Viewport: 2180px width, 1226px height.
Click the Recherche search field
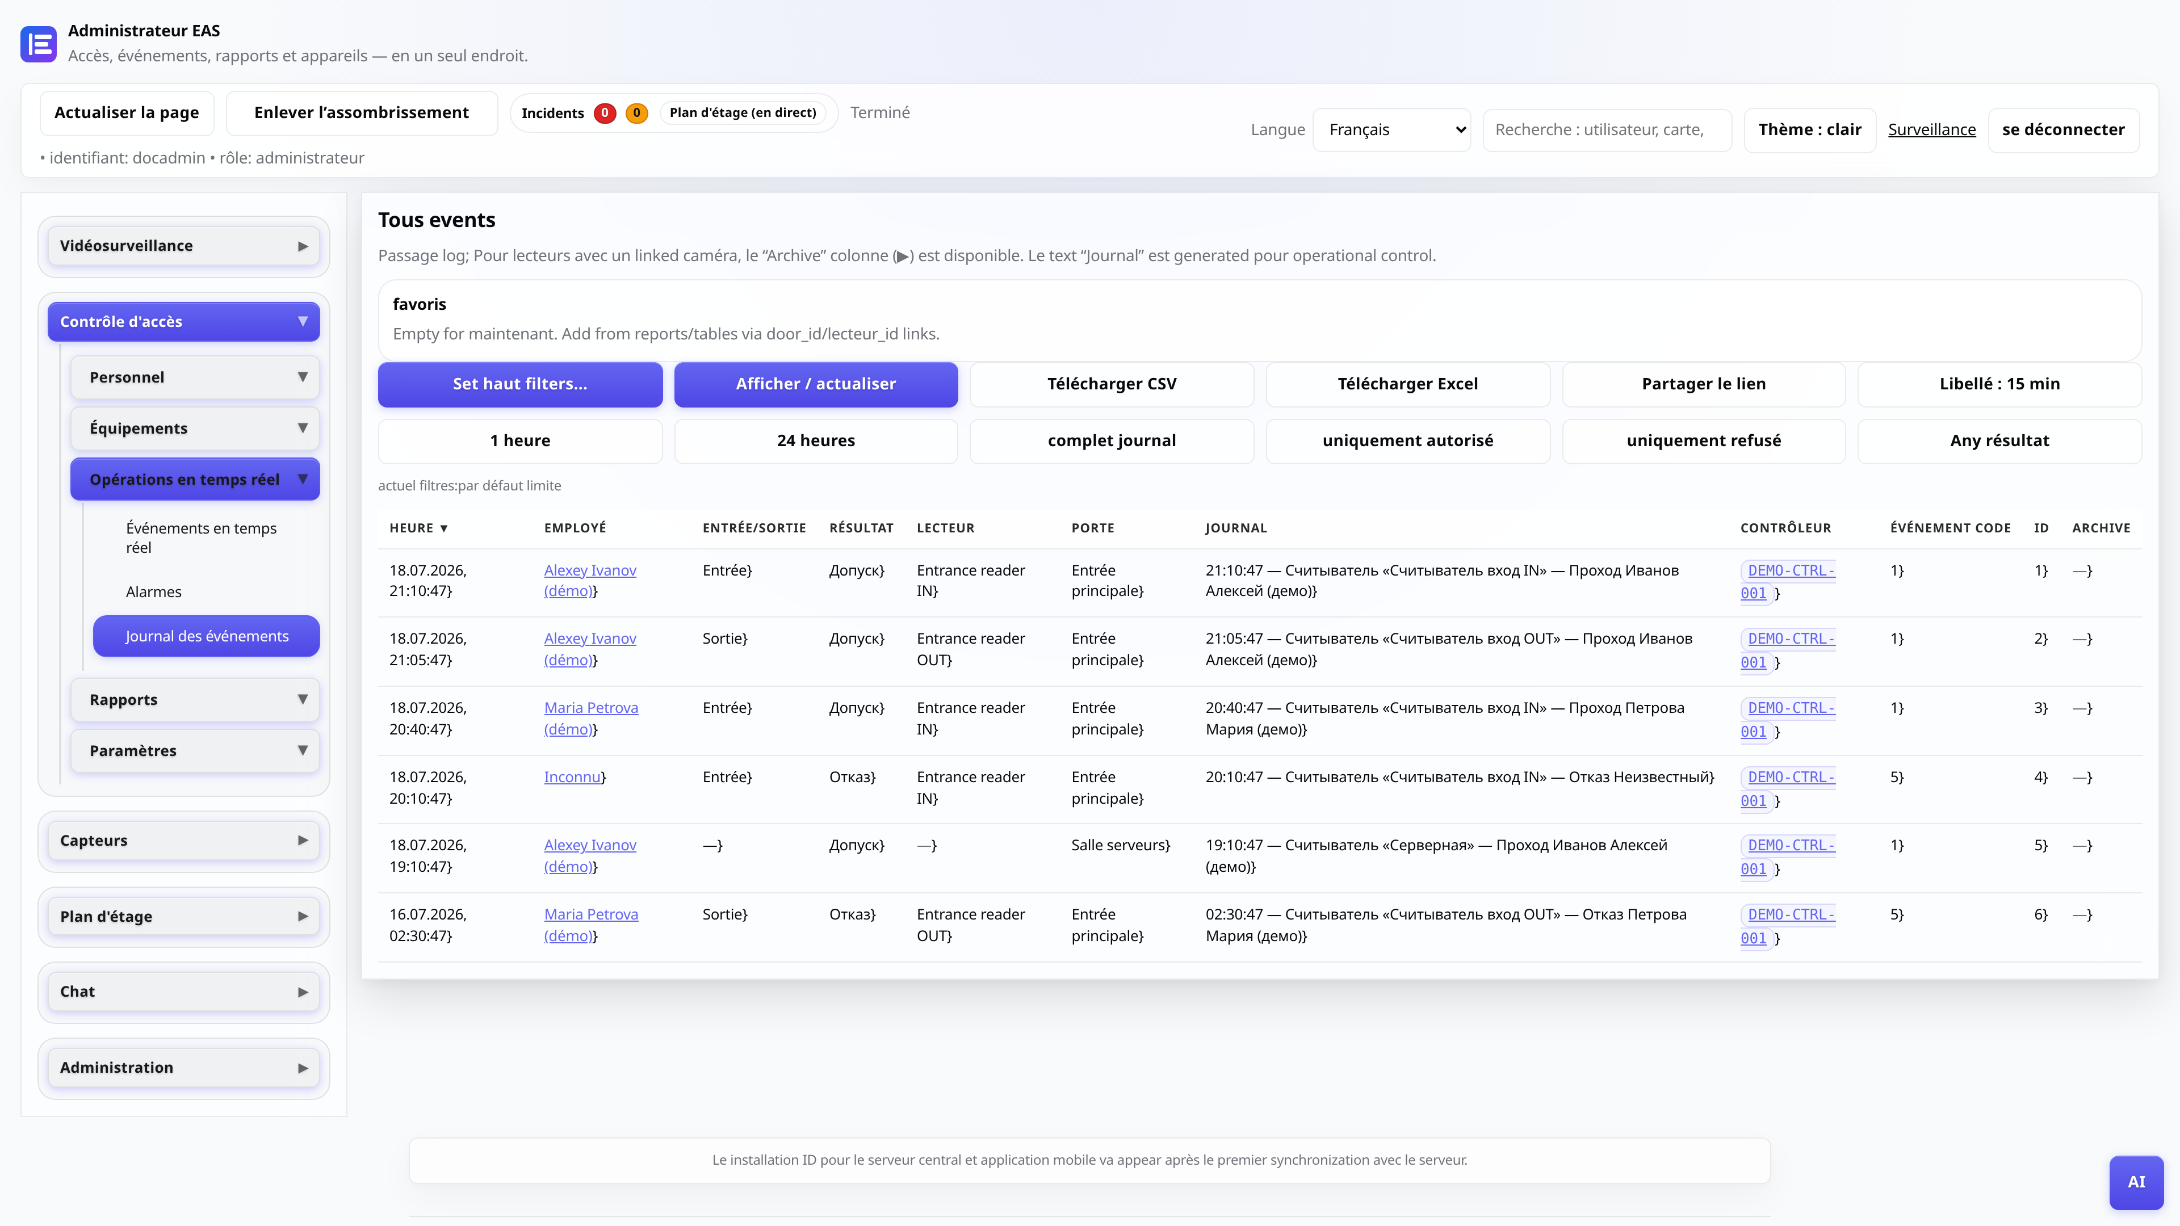[x=1606, y=129]
